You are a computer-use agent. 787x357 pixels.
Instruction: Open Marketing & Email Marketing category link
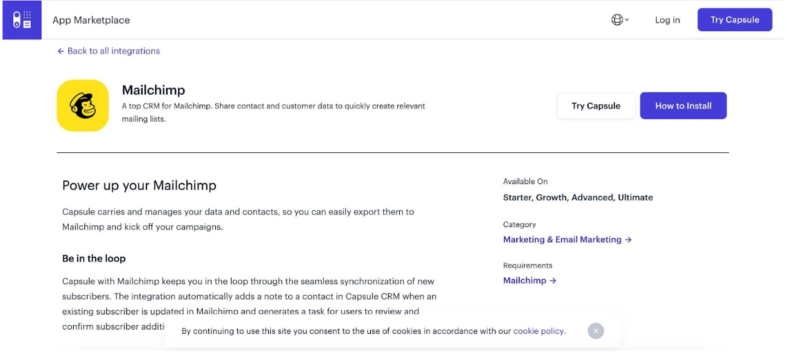[567, 240]
